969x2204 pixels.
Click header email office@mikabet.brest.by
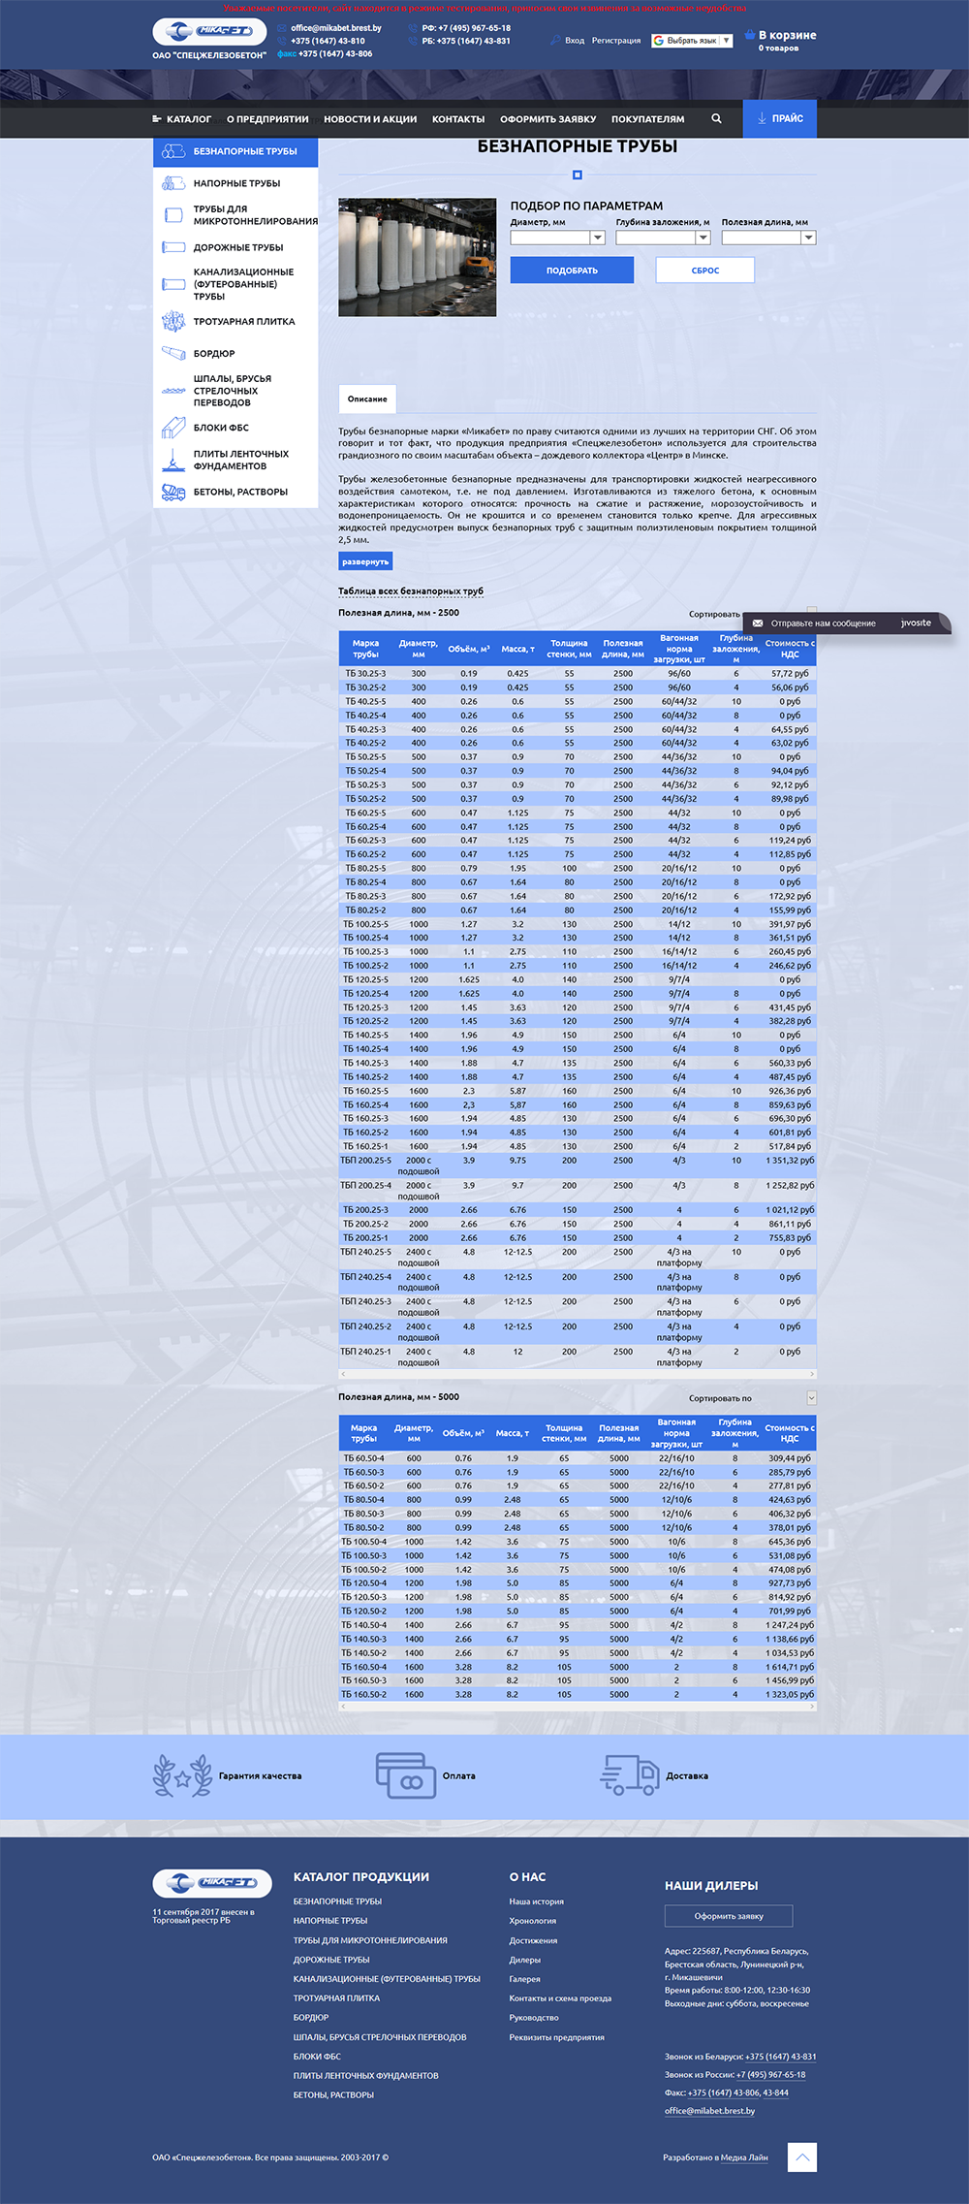(336, 28)
